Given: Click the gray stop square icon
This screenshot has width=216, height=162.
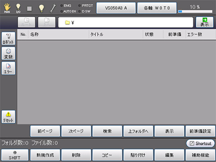Looking at the screenshot, I should click(29, 9).
